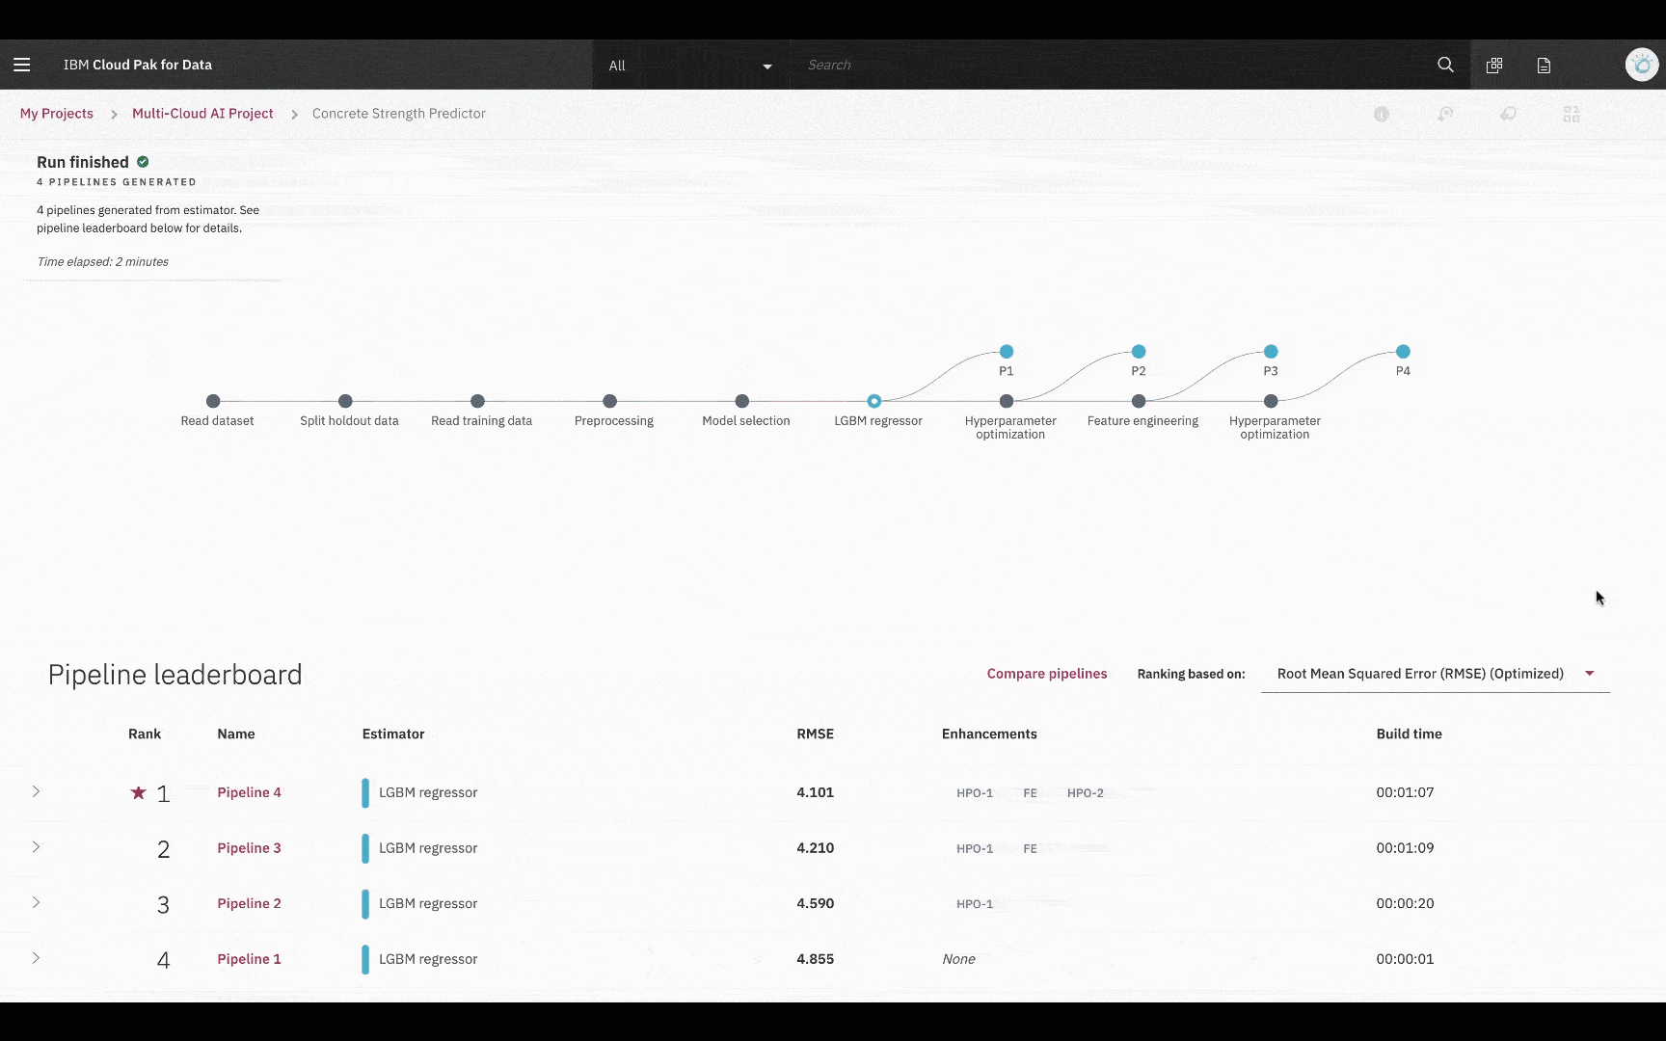Open the document icon in header

[1544, 65]
